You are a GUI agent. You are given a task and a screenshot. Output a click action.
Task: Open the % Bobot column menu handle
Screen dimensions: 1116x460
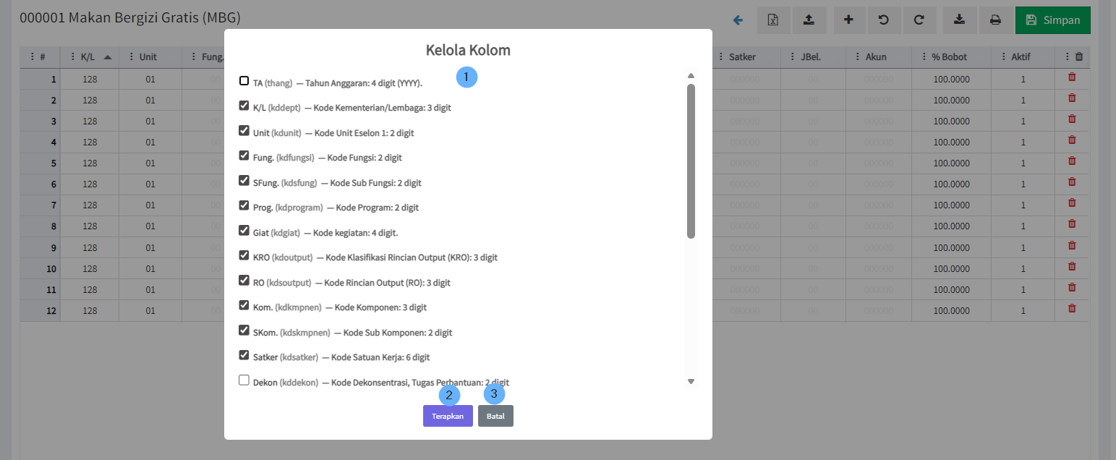(x=923, y=57)
